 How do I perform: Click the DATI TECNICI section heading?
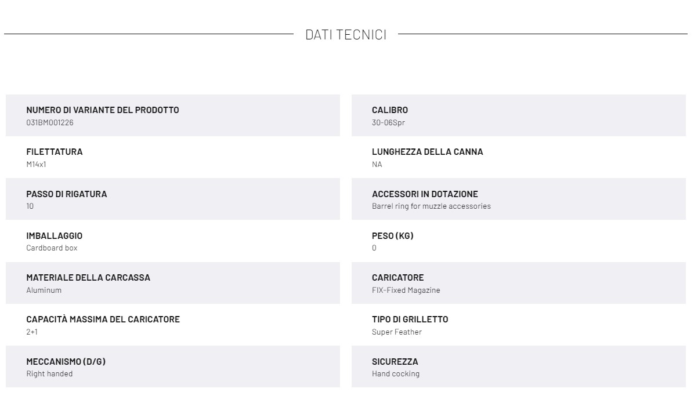tap(346, 35)
